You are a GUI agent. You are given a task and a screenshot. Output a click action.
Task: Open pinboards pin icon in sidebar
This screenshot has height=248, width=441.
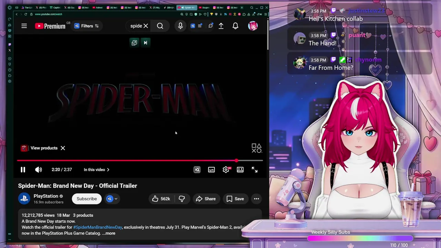coord(10,64)
